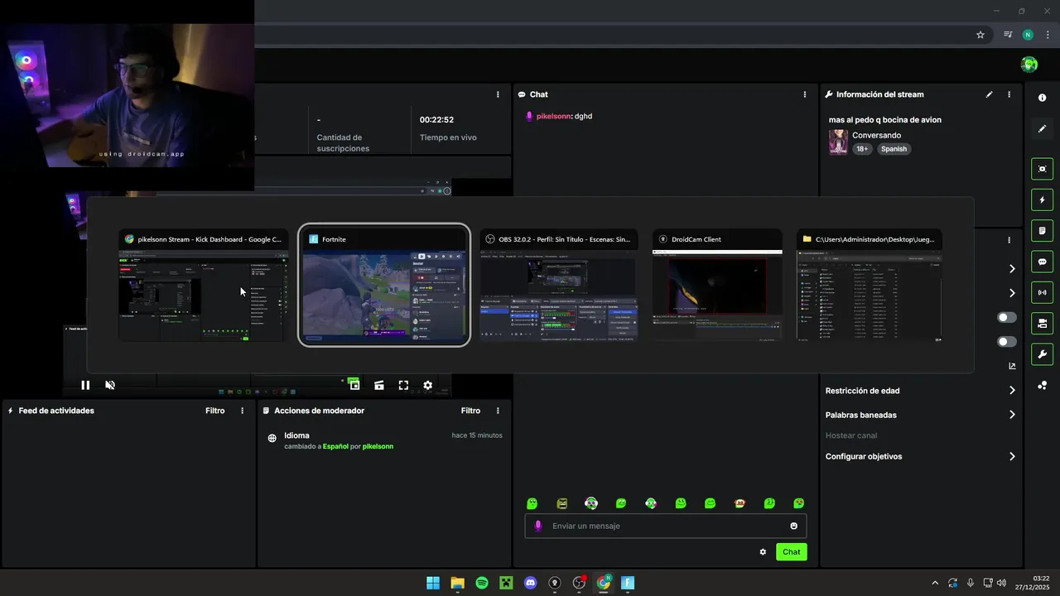The image size is (1060, 596).
Task: Open the Conversando category thumbnail
Action: 838,142
